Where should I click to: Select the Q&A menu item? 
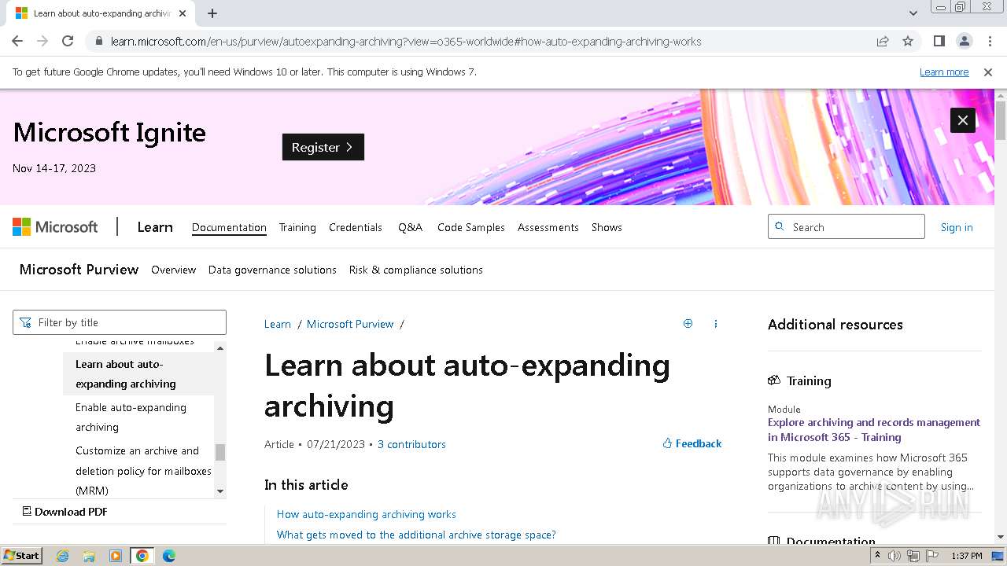[x=410, y=227]
